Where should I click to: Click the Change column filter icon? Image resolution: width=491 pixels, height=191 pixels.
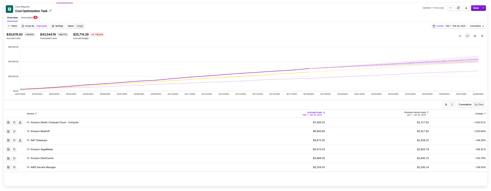(x=485, y=114)
